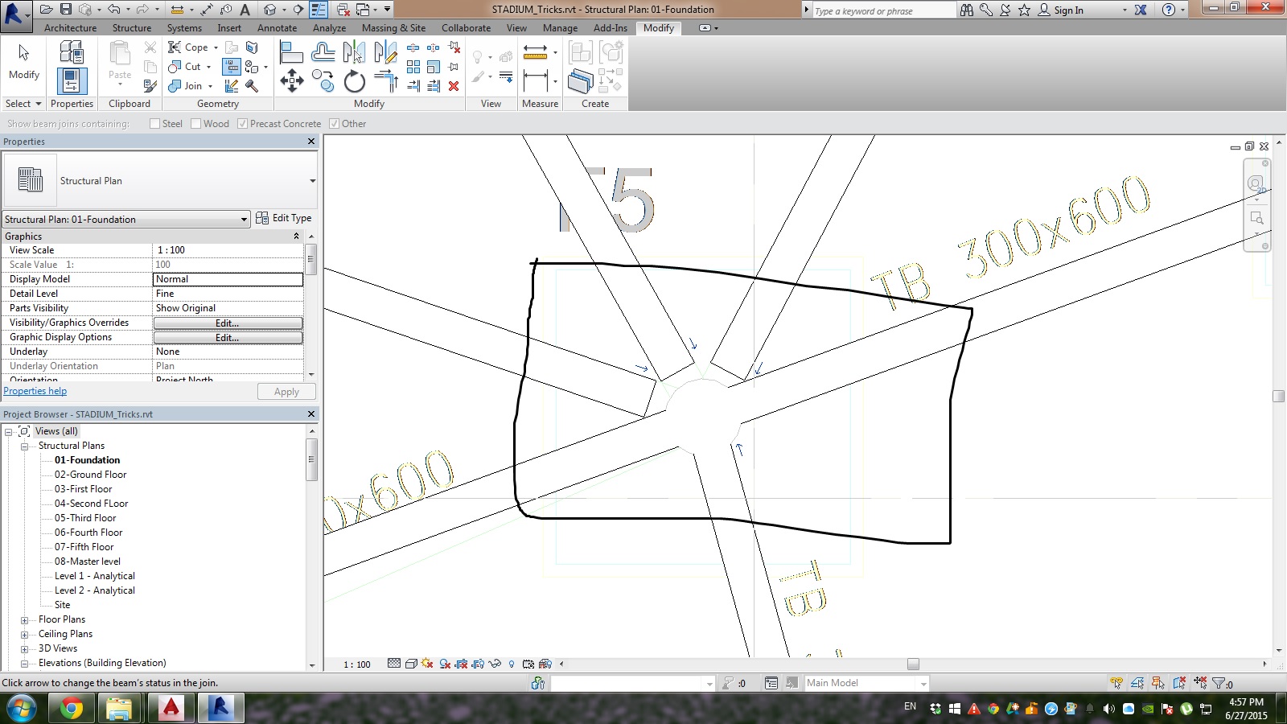Viewport: 1287px width, 724px height.
Task: Select the Align tool
Action: point(292,53)
